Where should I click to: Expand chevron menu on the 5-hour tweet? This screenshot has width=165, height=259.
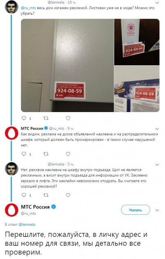pyautogui.click(x=157, y=165)
